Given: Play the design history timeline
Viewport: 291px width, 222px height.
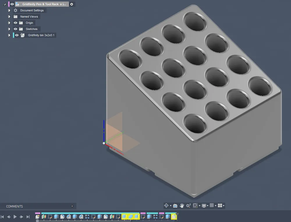Looking at the screenshot, I should pyautogui.click(x=15, y=217).
